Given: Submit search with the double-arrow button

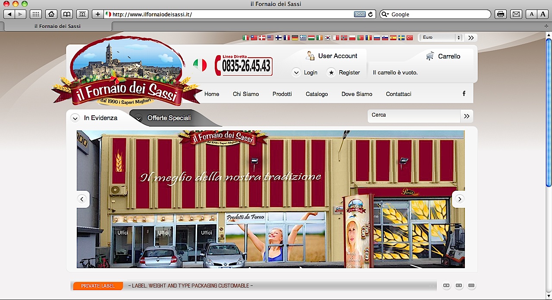Looking at the screenshot, I should (467, 116).
